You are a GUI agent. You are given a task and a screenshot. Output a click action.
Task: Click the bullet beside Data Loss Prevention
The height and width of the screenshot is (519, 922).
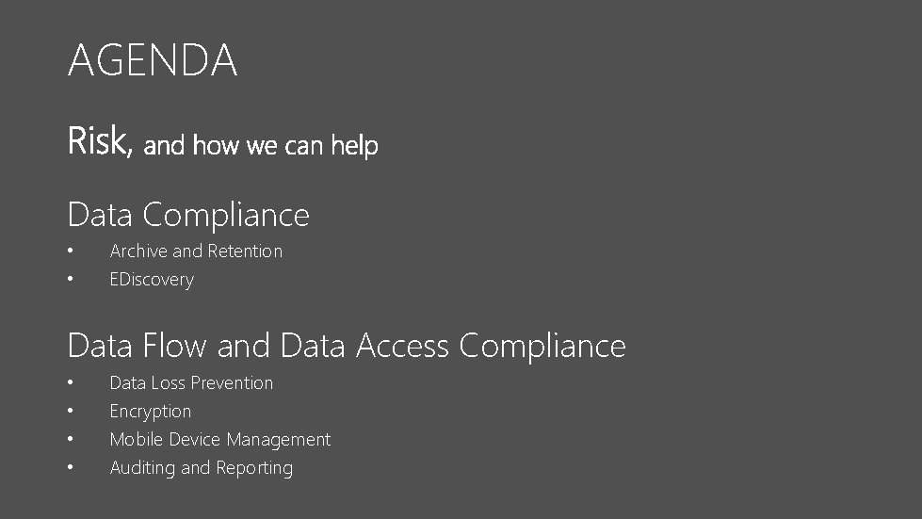(70, 383)
